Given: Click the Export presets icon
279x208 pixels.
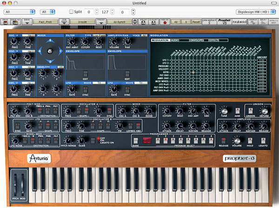Looking at the screenshot, I should 153,22.
